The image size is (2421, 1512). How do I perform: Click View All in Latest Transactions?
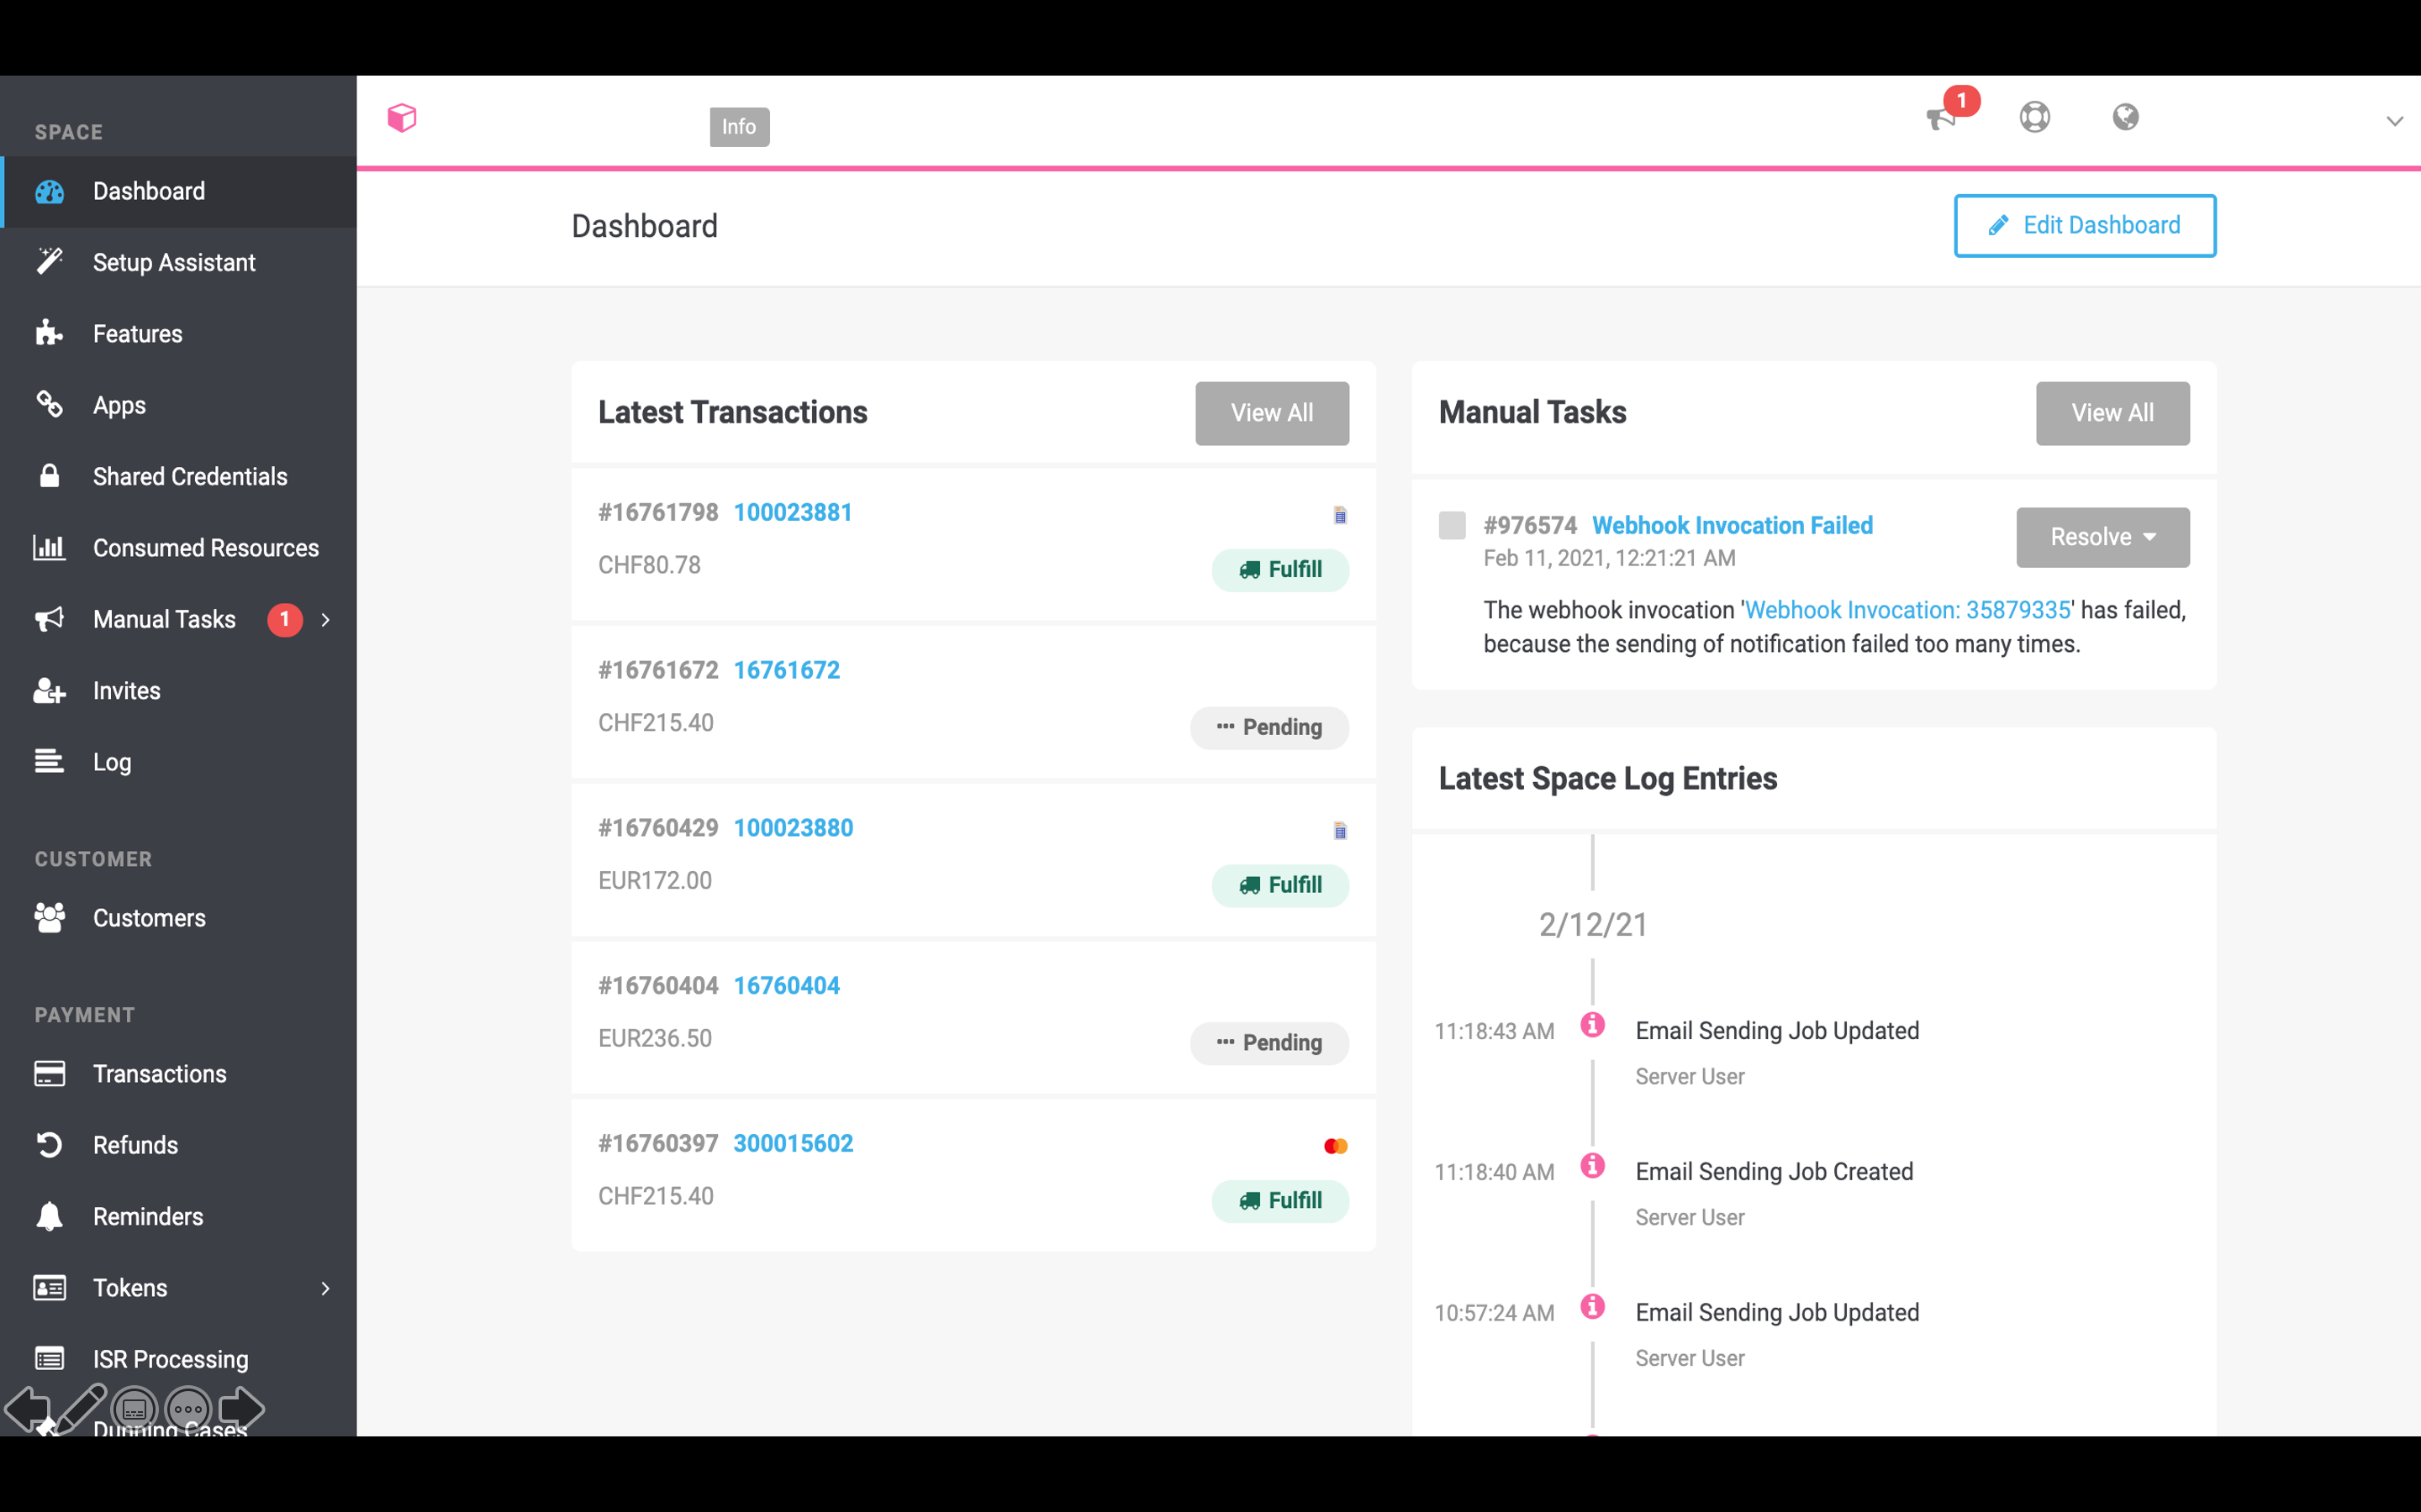[1272, 413]
